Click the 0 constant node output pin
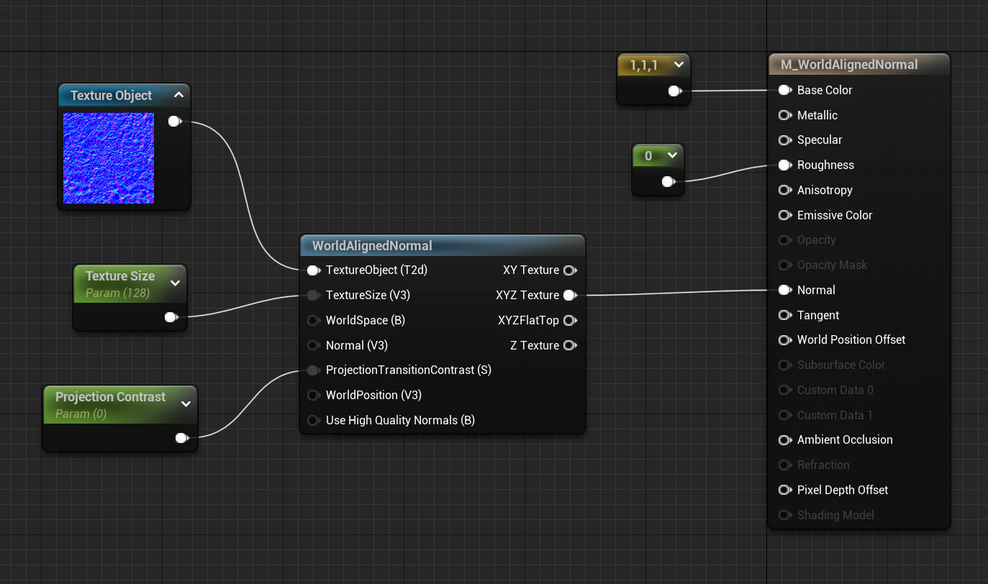 [x=669, y=181]
